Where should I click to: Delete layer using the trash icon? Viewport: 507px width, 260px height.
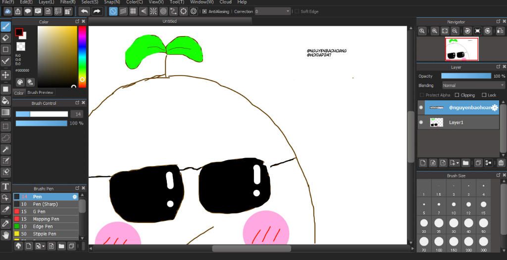[x=501, y=163]
